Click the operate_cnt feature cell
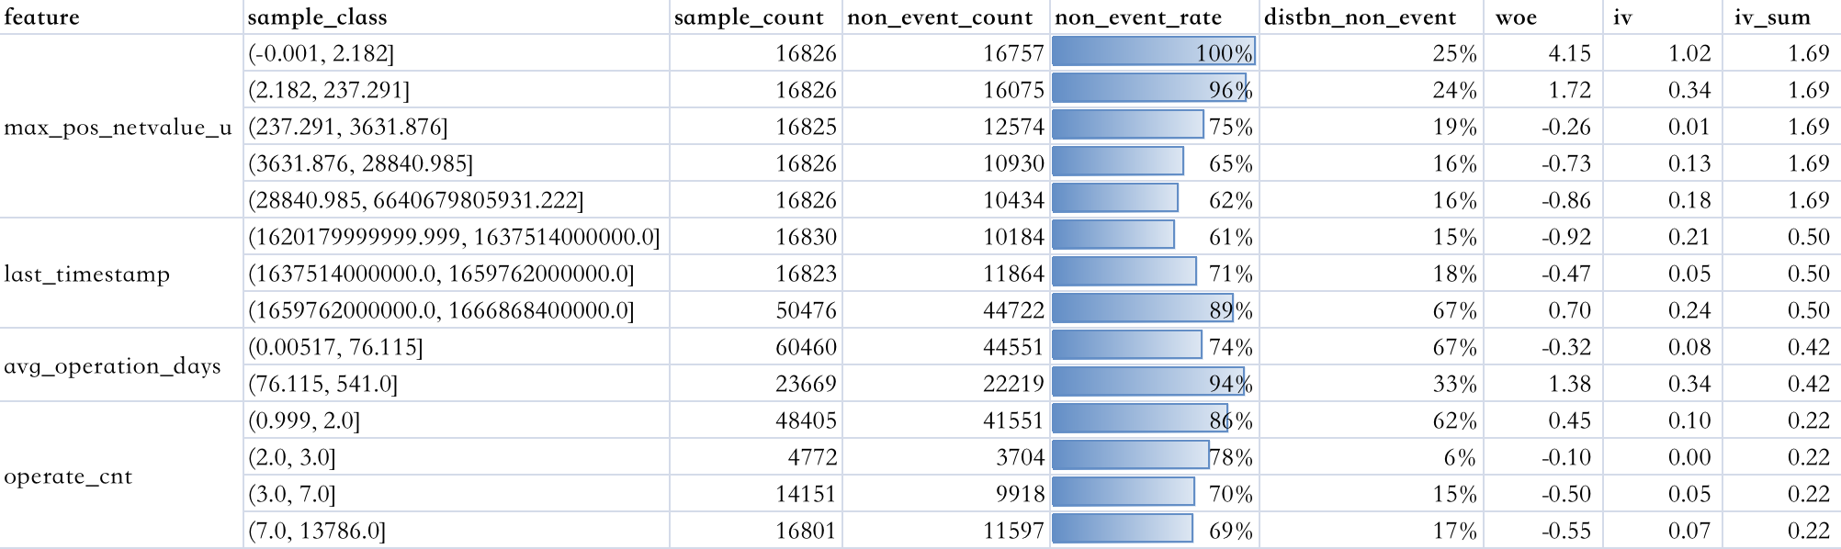The height and width of the screenshot is (549, 1841). (x=69, y=476)
